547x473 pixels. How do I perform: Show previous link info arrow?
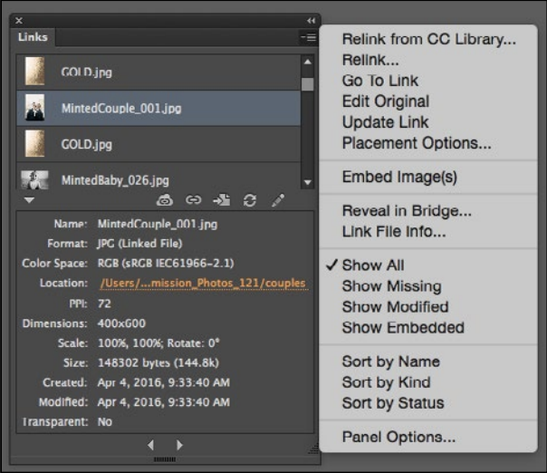pos(150,445)
